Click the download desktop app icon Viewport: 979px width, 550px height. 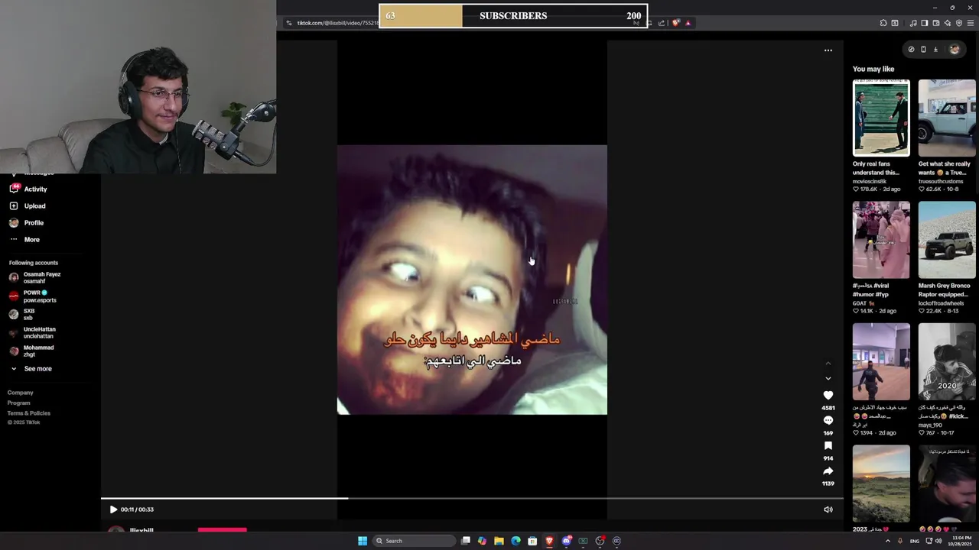point(935,50)
